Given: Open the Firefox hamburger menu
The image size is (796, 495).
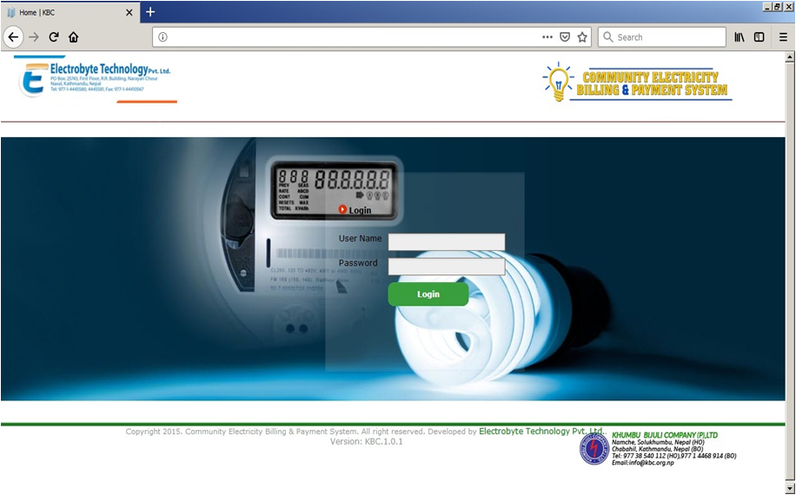Looking at the screenshot, I should 783,37.
